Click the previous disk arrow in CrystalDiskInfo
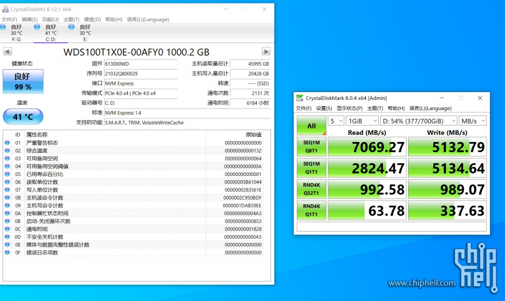 pyautogui.click(x=7, y=51)
